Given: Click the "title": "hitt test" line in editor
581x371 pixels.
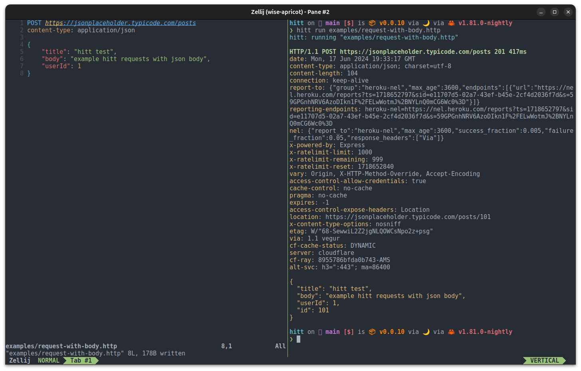Looking at the screenshot, I should (x=79, y=52).
